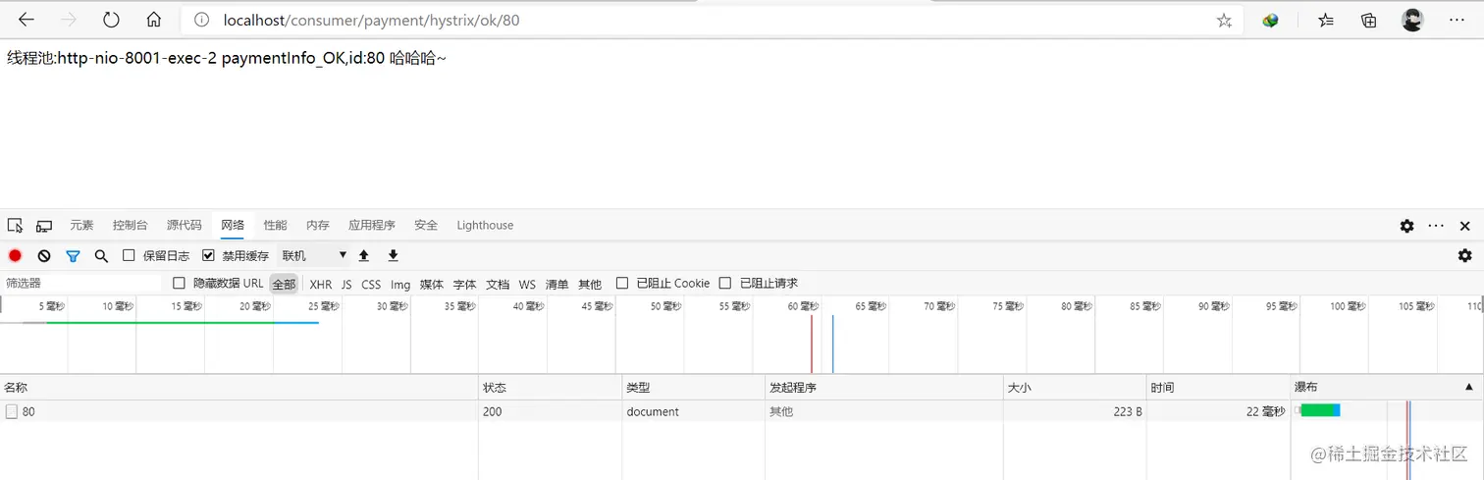The height and width of the screenshot is (480, 1484).
Task: Click the 筛选器 filter input field
Action: tap(83, 283)
